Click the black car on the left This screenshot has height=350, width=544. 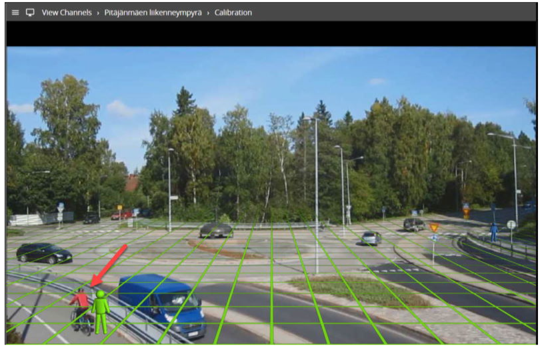pos(43,253)
